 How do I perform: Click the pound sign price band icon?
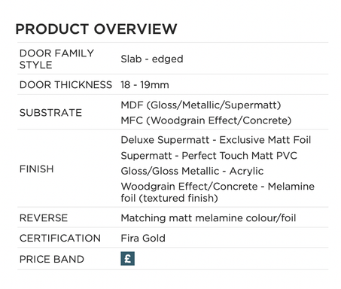(127, 258)
